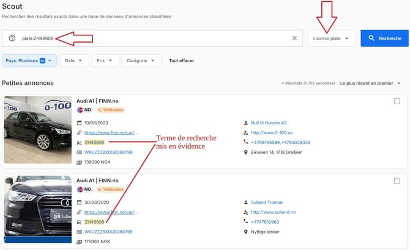The image size is (410, 250).
Task: Click phone number +4747610963
Action: 265,222
